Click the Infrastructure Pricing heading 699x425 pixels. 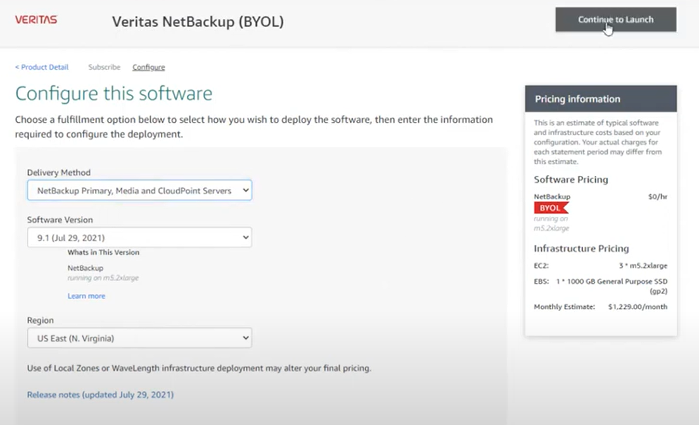tap(581, 249)
